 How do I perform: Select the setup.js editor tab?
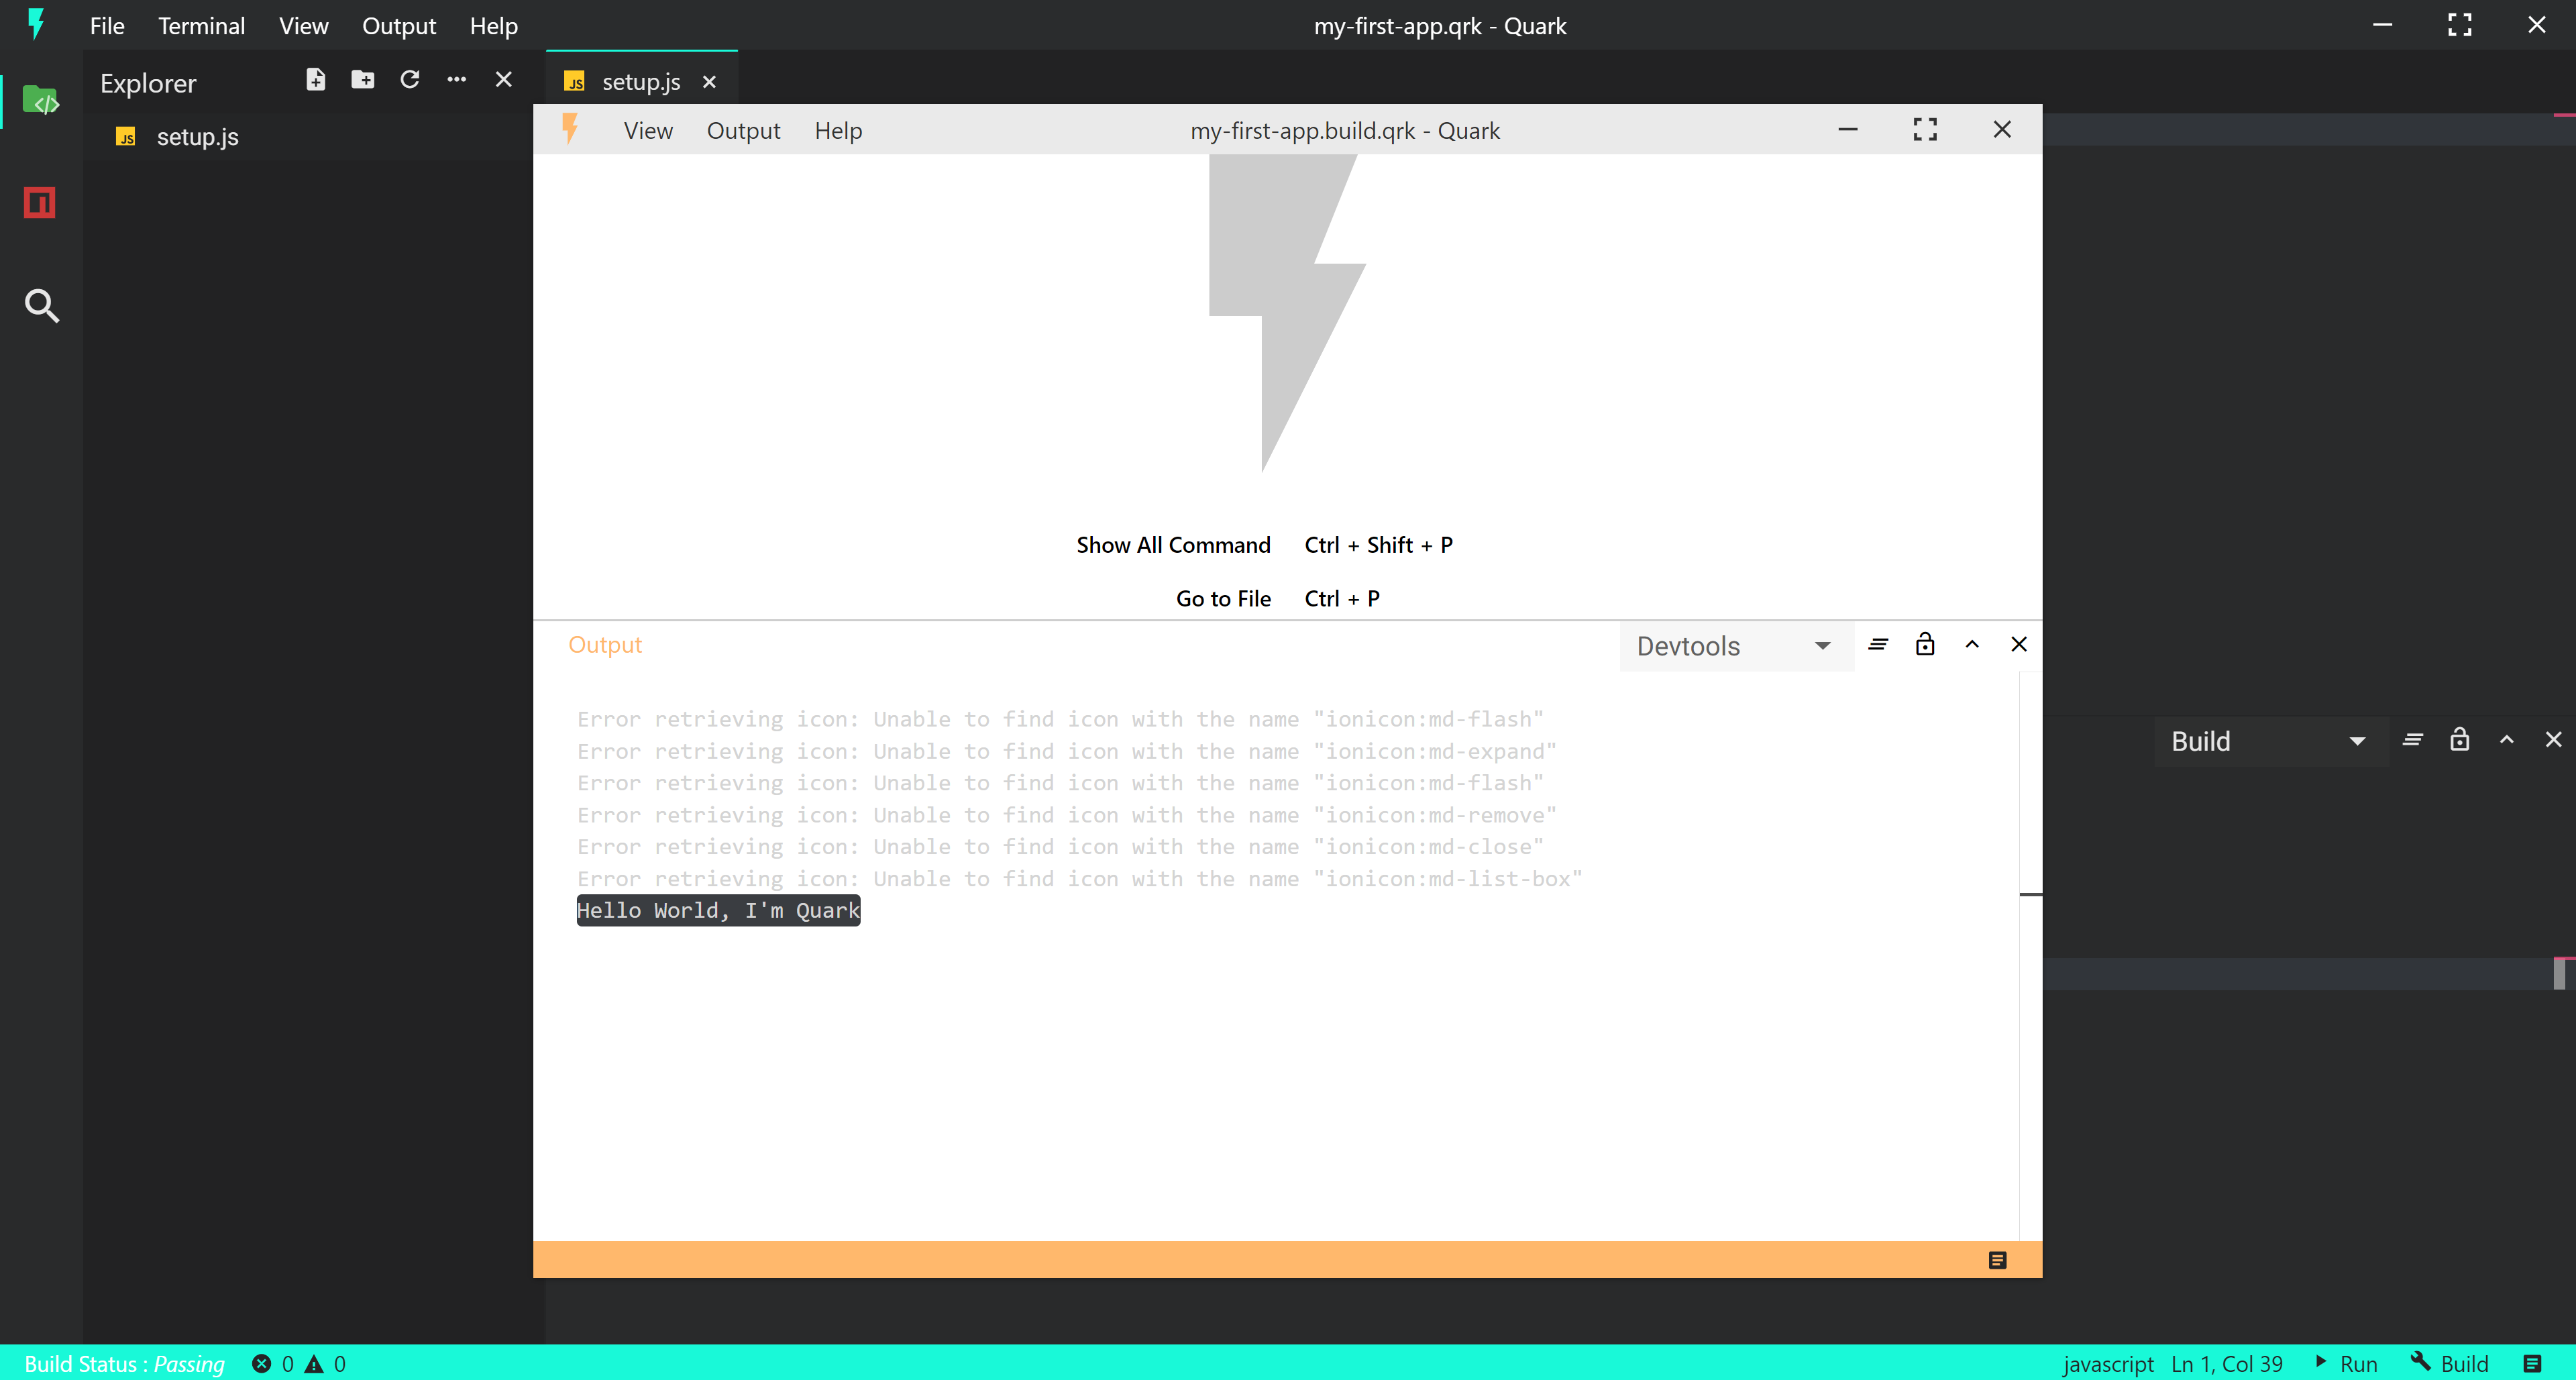pos(641,81)
